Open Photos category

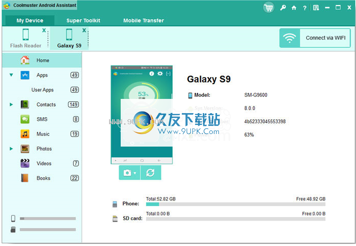[x=44, y=149]
